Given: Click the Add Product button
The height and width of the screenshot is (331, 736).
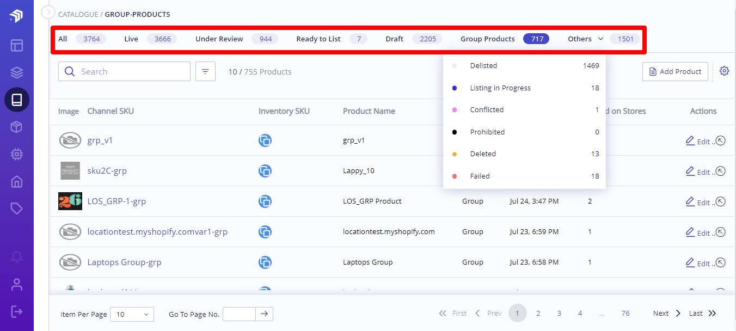Looking at the screenshot, I should point(675,71).
